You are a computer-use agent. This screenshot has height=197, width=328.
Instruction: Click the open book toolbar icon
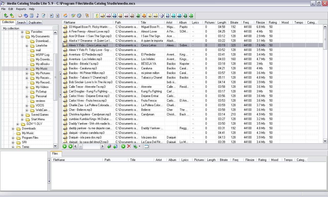pyautogui.click(x=20, y=16)
